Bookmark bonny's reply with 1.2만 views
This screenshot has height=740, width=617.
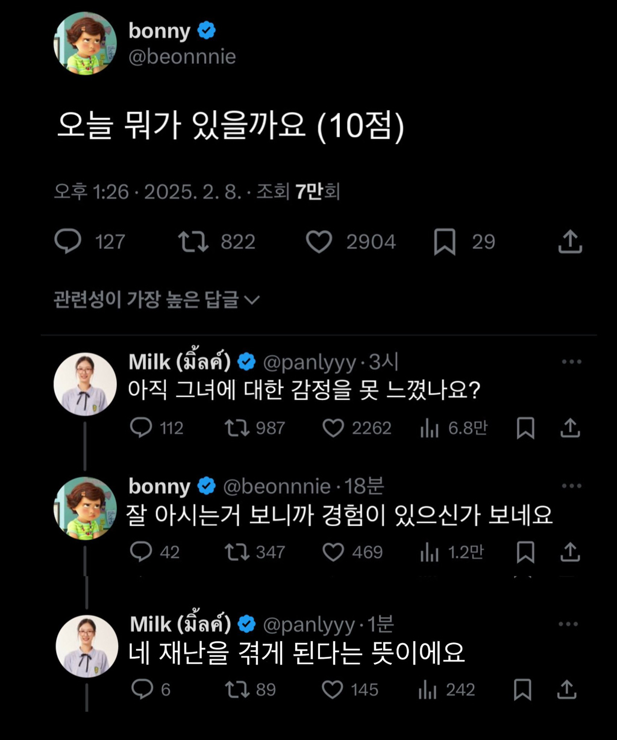(525, 552)
